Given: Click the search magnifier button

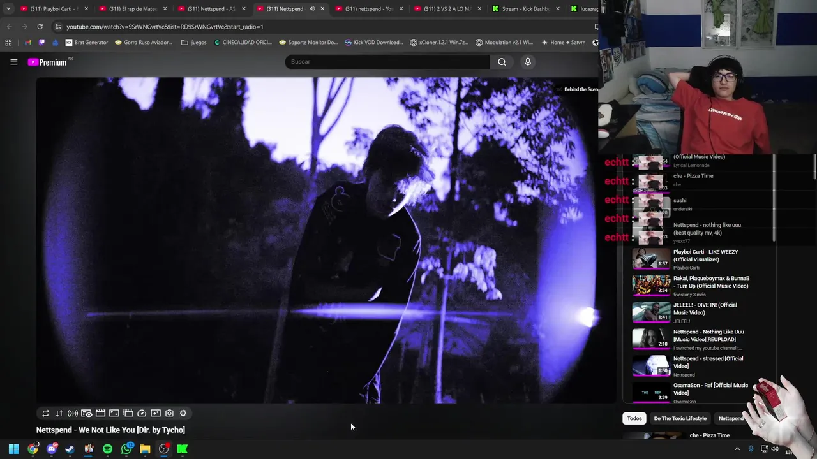Looking at the screenshot, I should 502,62.
